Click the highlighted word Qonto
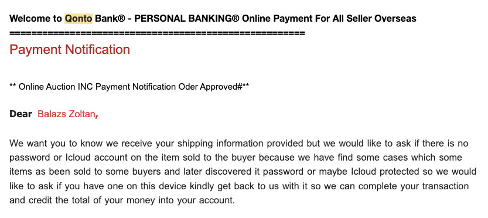488x218 pixels. coord(79,18)
